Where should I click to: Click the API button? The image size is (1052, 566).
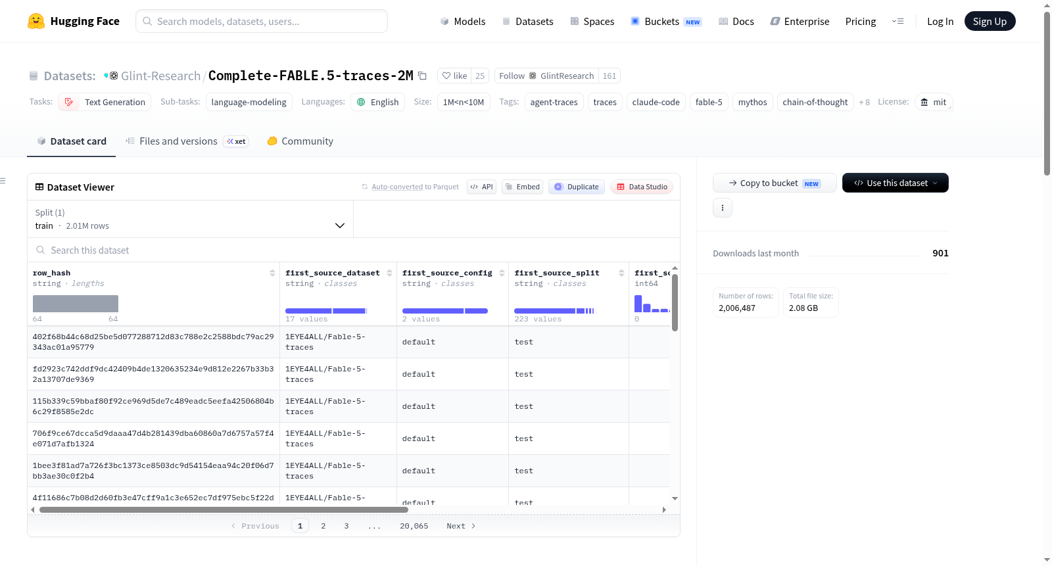[x=481, y=187]
